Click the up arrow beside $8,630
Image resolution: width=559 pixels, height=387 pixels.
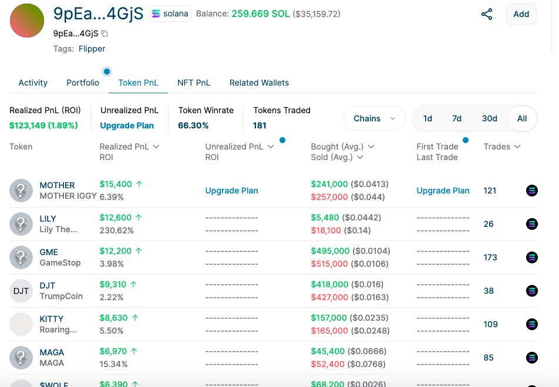[x=135, y=318]
